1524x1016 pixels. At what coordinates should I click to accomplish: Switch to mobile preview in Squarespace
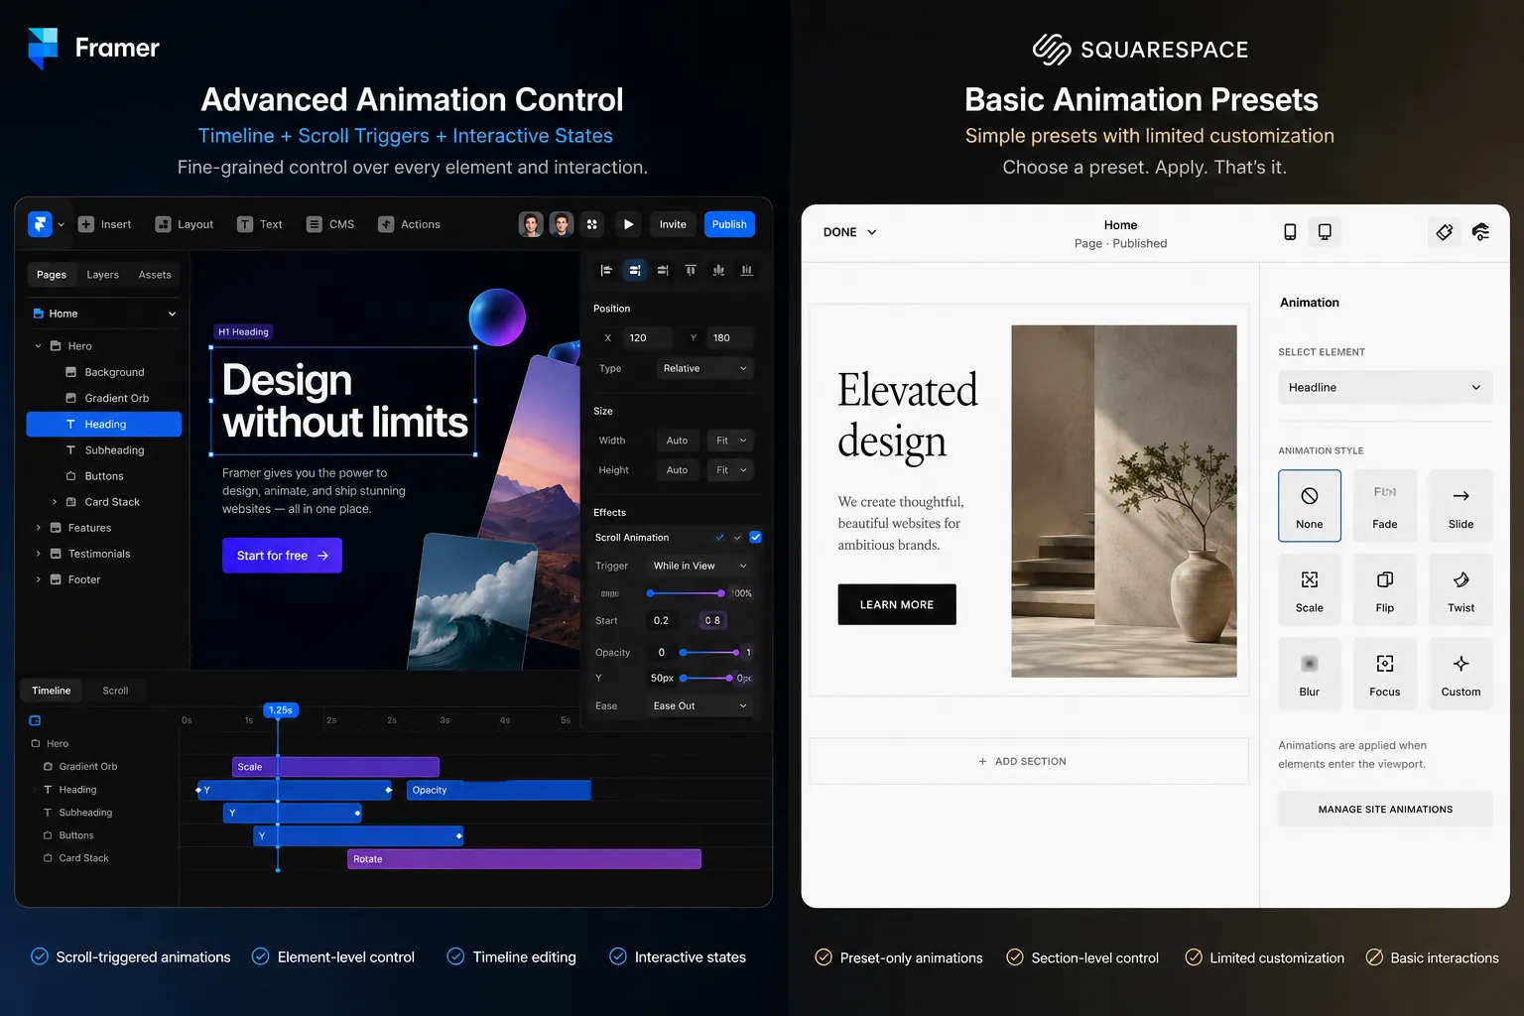pos(1290,232)
